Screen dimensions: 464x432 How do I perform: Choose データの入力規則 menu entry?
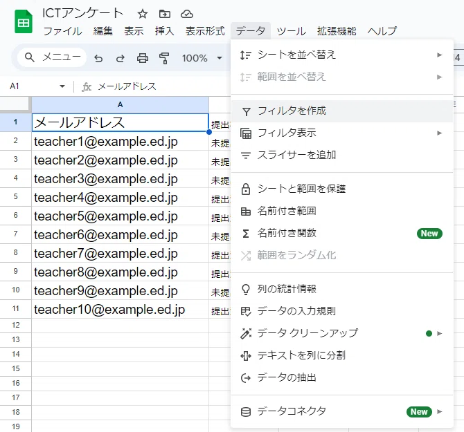[x=342, y=311]
